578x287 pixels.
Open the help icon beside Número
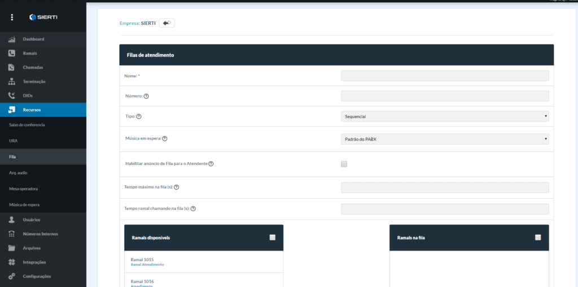pos(146,96)
